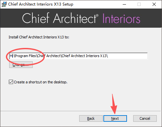The image size is (162, 127).
Task: Minimize the Setup window
Action: [x=124, y=4]
